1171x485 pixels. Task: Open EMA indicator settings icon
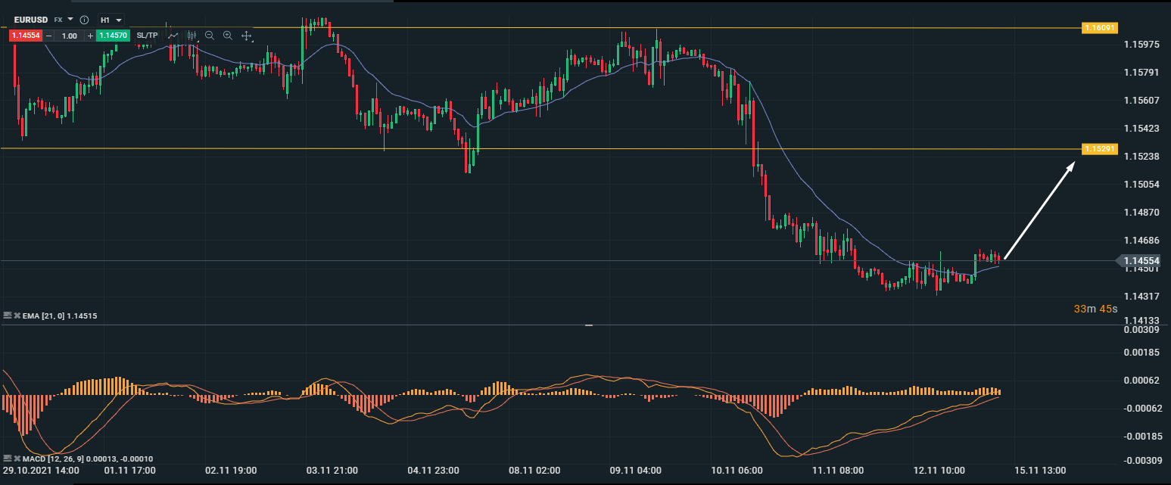coord(8,315)
